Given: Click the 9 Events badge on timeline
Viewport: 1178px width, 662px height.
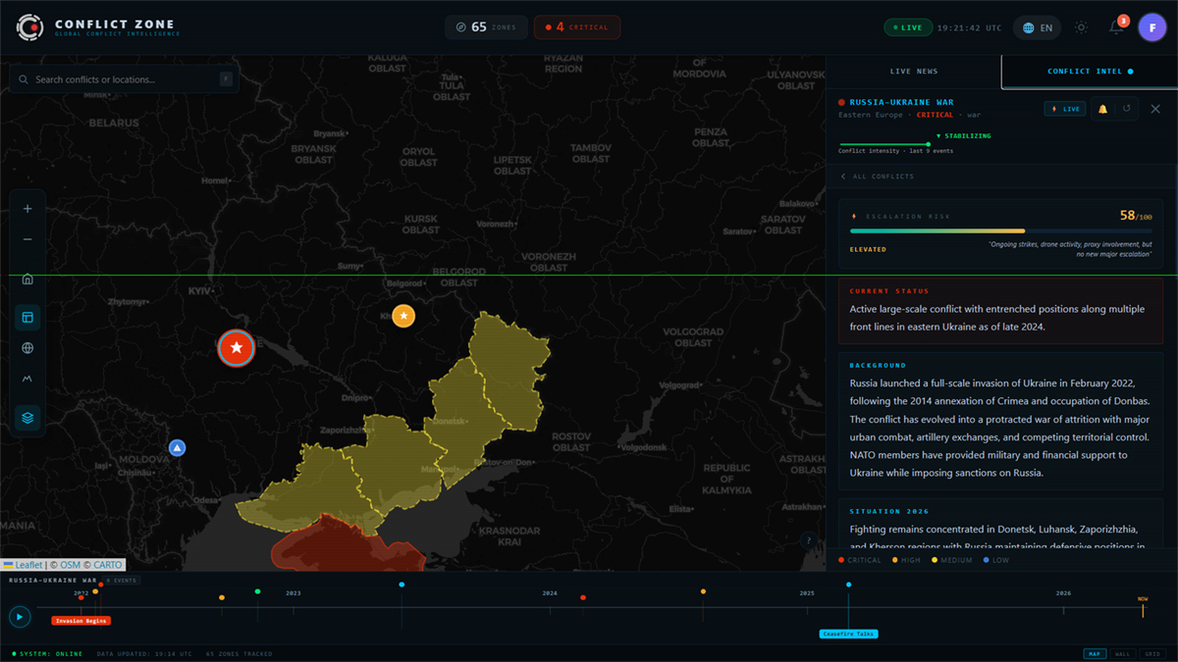Looking at the screenshot, I should 123,581.
